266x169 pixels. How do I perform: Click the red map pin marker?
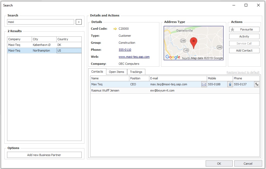coord(193,43)
